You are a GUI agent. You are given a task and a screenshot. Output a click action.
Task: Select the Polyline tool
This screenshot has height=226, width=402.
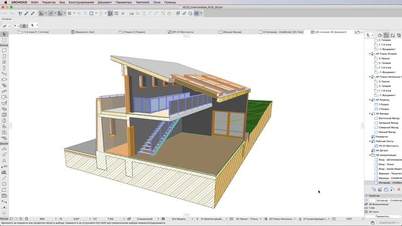pos(4,190)
